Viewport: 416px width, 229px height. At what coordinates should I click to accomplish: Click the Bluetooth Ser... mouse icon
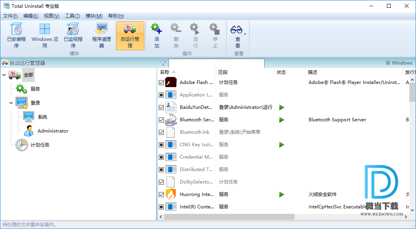(171, 120)
